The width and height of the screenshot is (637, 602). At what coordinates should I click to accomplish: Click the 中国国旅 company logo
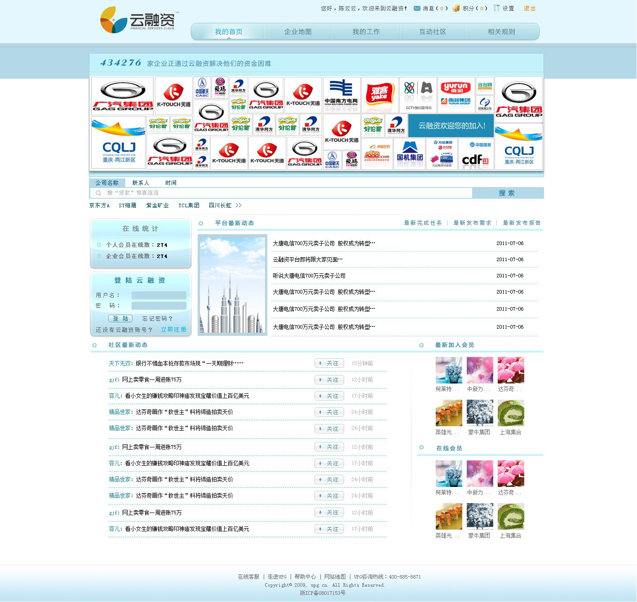point(481,145)
